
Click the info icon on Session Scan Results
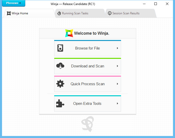point(110,13)
